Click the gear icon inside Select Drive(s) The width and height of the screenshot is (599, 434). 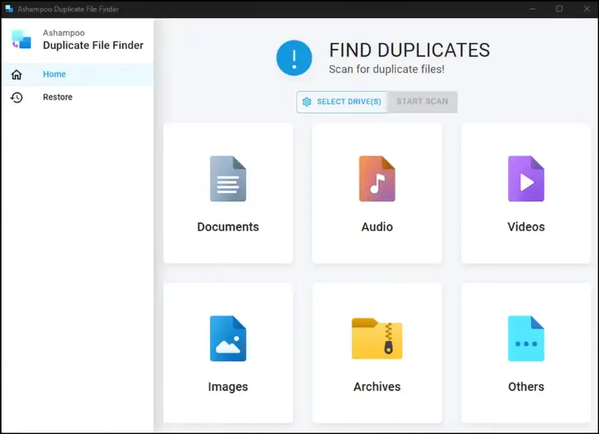click(x=308, y=102)
